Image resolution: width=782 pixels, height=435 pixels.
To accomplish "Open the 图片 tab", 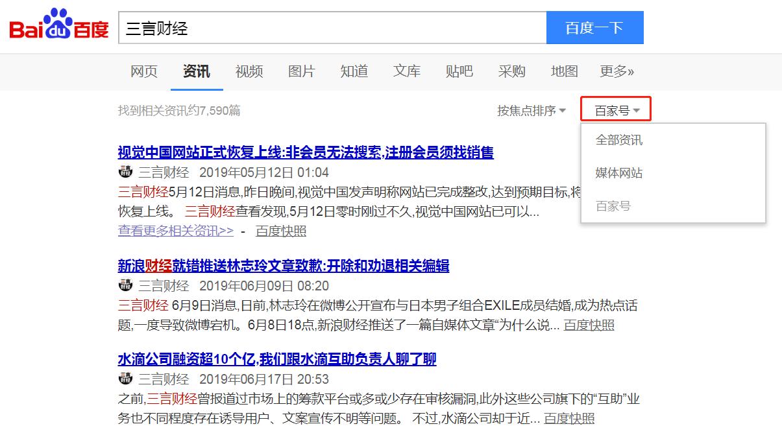I will pos(302,71).
